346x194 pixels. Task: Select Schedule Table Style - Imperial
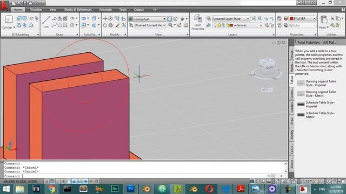tap(316, 104)
